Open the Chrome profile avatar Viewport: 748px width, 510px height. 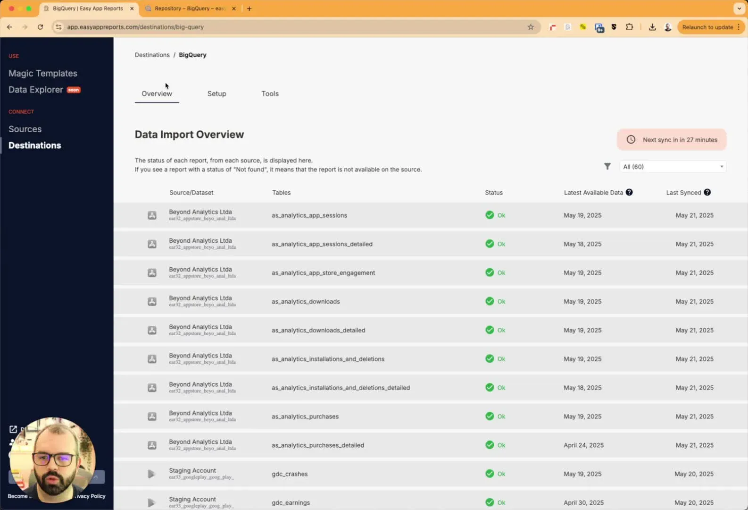668,27
